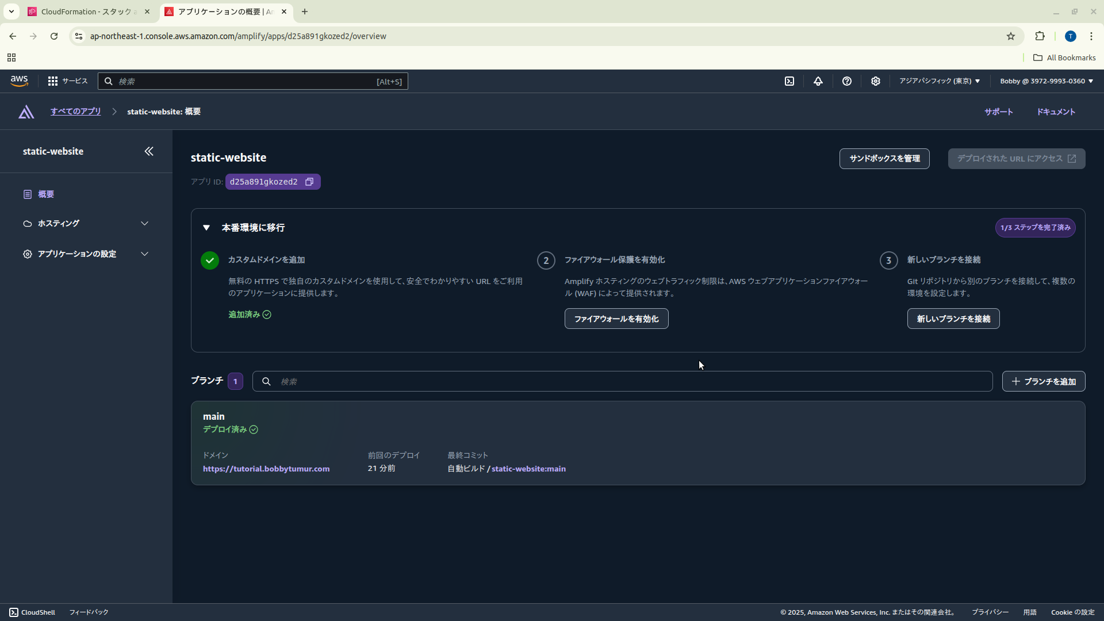Open the AWS console settings gear icon
This screenshot has width=1104, height=621.
[x=875, y=81]
